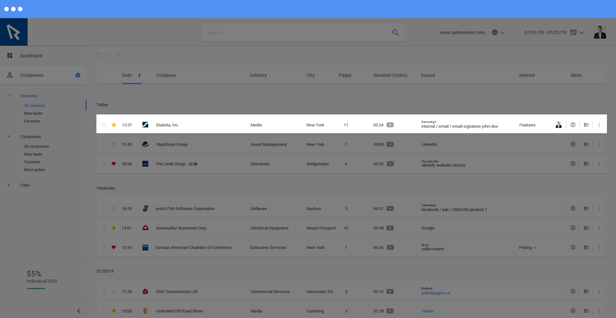This screenshot has width=616, height=318.
Task: Open the yellowpages.ca referral link
Action: (435, 293)
